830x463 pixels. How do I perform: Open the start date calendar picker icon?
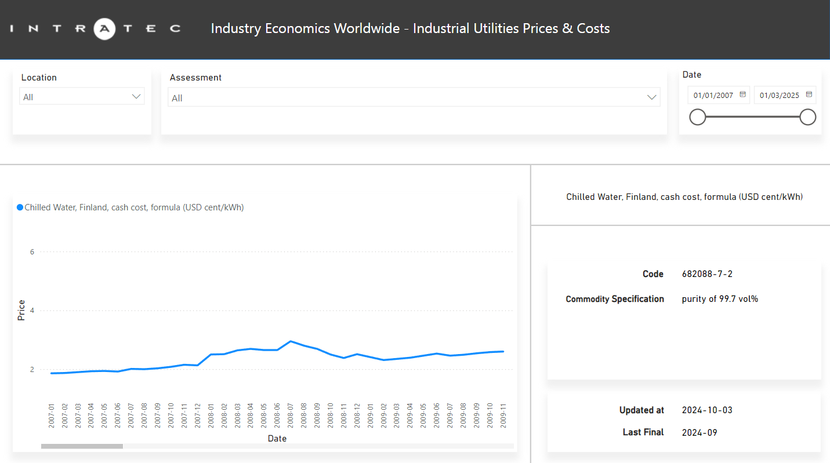[x=742, y=94]
